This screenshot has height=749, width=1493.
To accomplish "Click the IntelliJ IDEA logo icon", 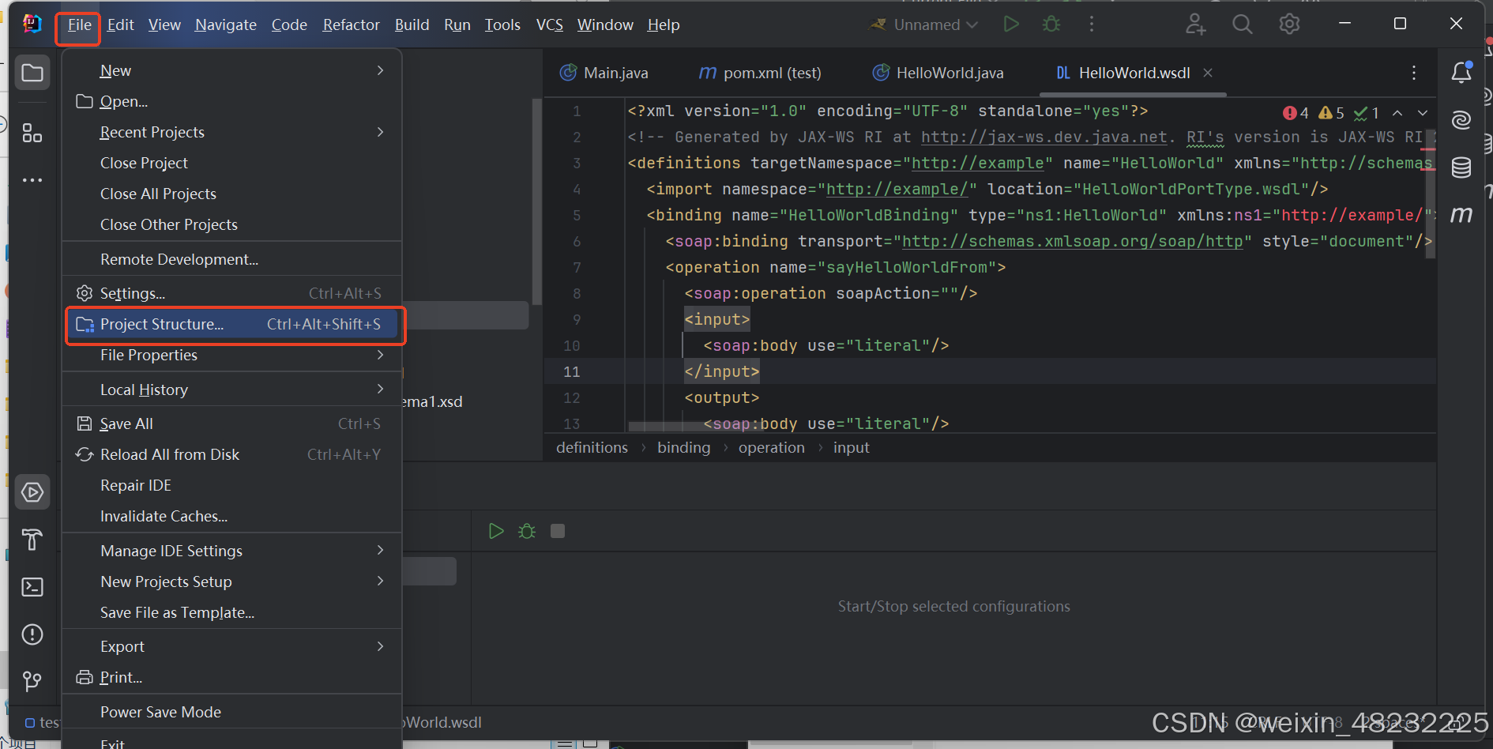I will (x=32, y=24).
